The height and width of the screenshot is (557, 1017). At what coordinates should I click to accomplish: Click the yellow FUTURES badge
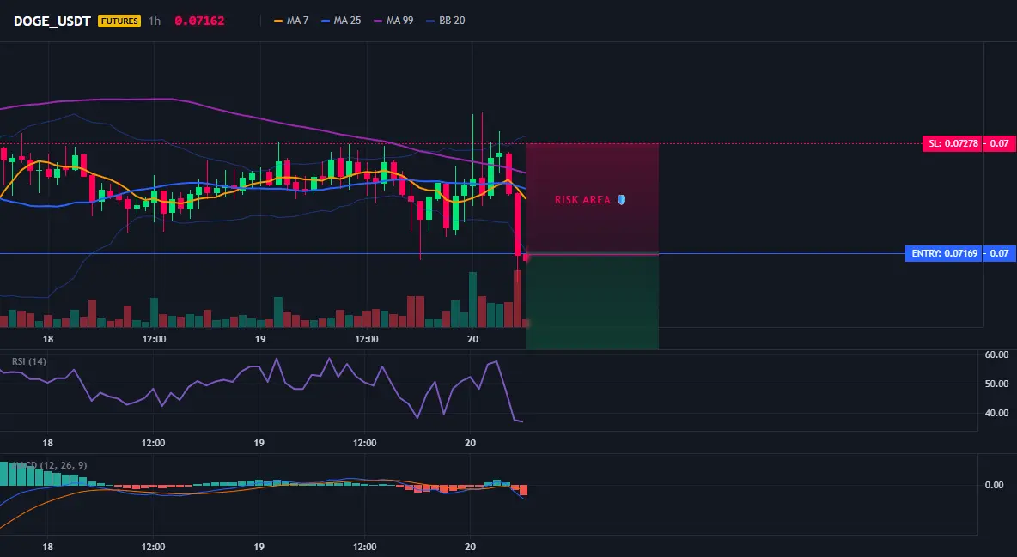[x=119, y=21]
